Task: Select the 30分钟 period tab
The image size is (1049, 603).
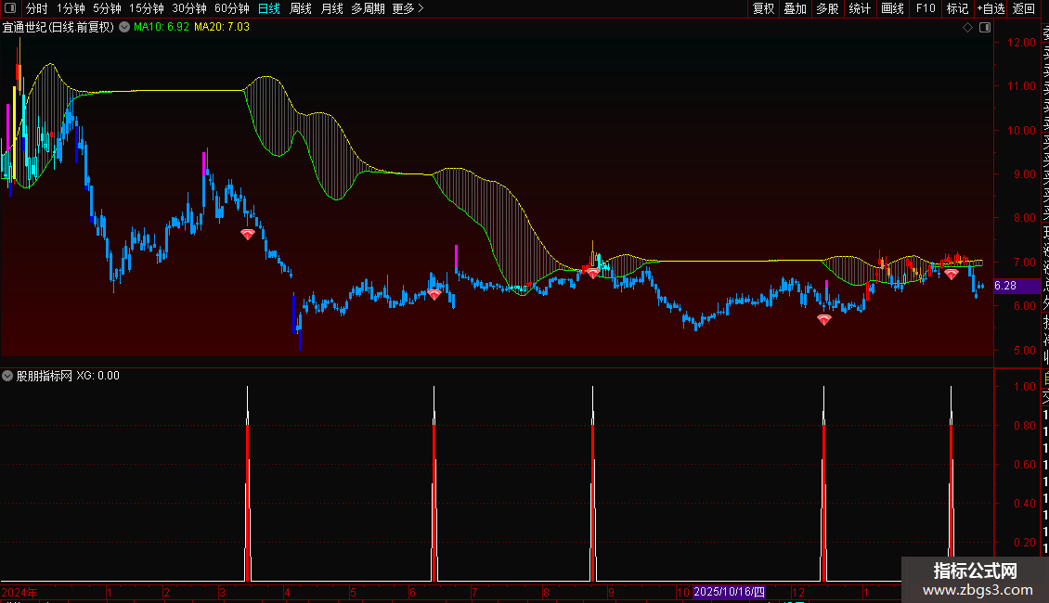Action: point(189,8)
